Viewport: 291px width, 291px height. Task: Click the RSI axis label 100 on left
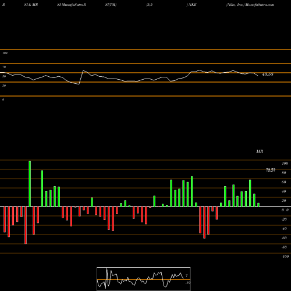pos(5,53)
